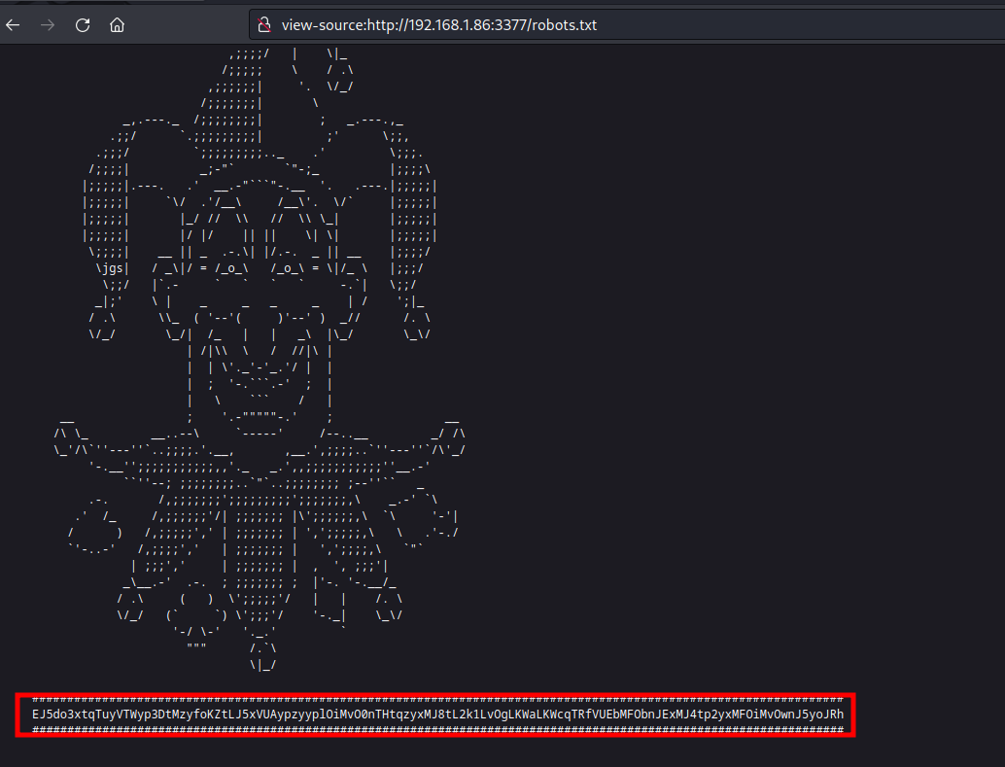This screenshot has height=767, width=1005.
Task: Go to the browser home page
Action: coord(117,25)
